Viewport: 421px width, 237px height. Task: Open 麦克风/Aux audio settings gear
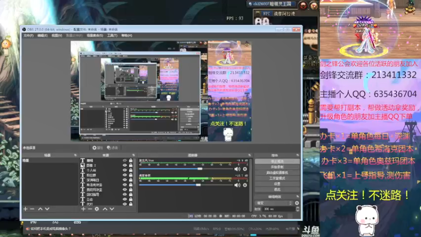click(245, 169)
